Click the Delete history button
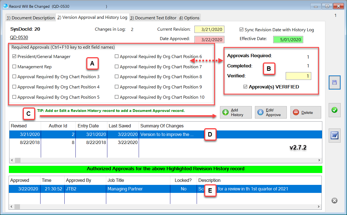 (306, 112)
